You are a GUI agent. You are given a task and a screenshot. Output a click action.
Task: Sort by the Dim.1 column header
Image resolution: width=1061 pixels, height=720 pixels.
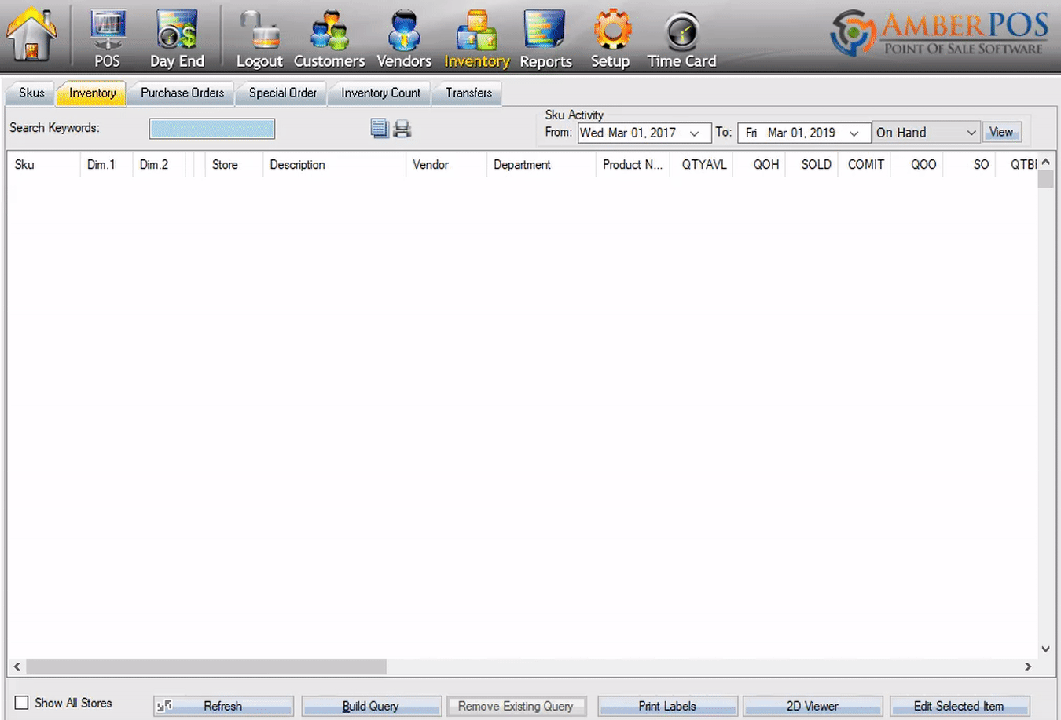pyautogui.click(x=106, y=165)
